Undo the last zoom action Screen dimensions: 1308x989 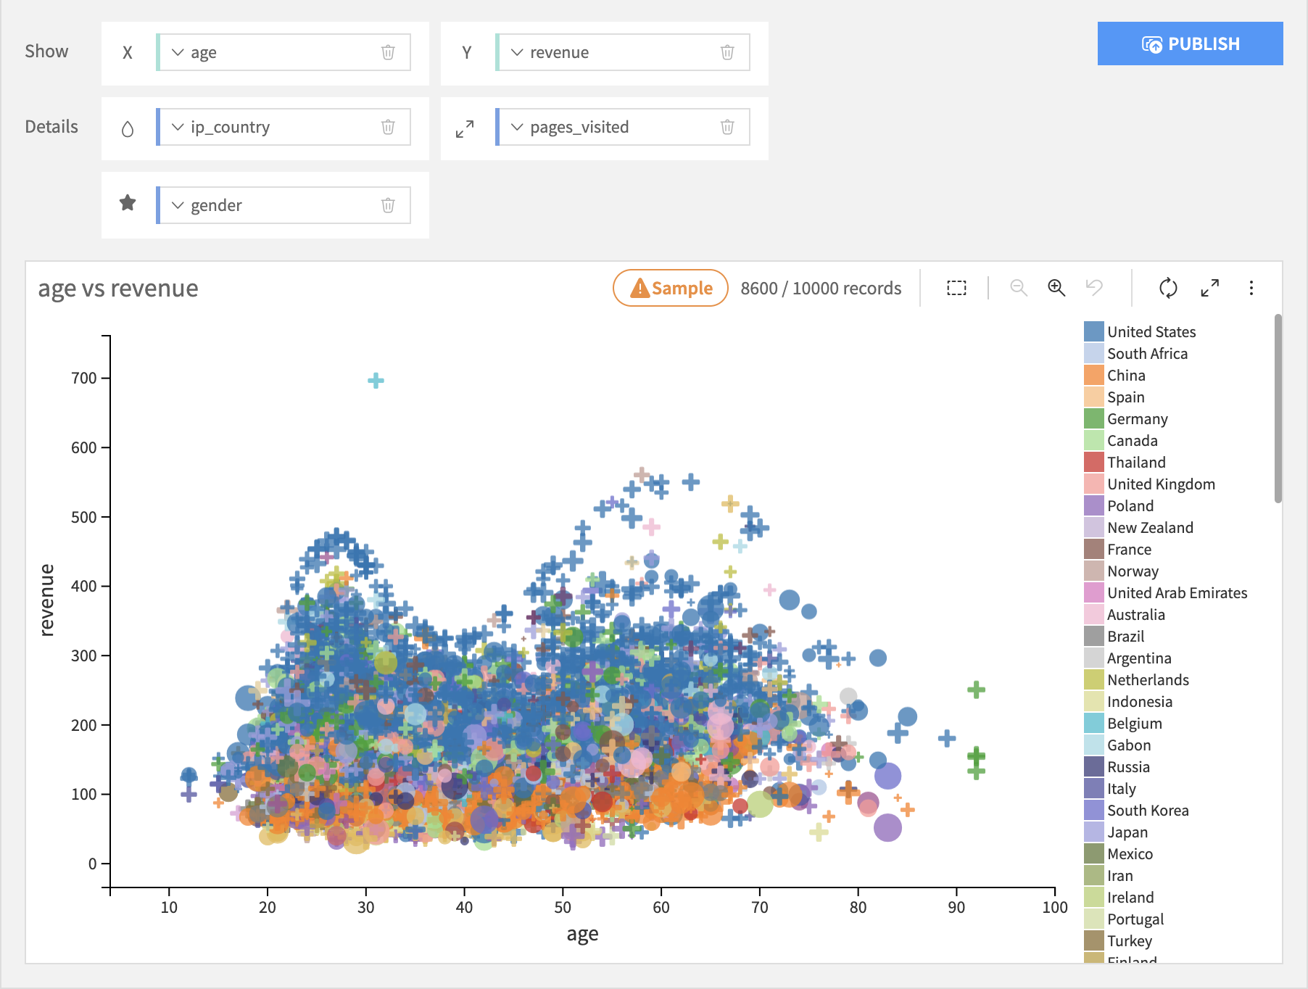(x=1094, y=288)
